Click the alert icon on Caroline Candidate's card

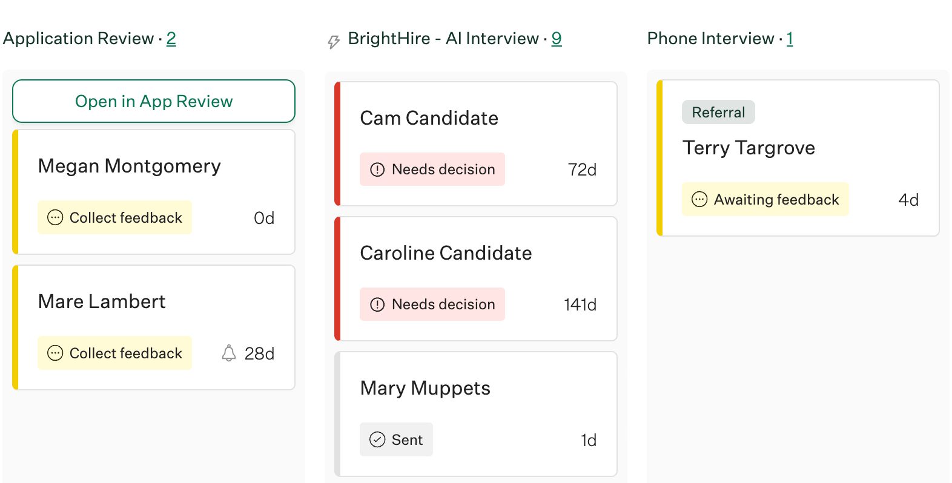pyautogui.click(x=377, y=304)
